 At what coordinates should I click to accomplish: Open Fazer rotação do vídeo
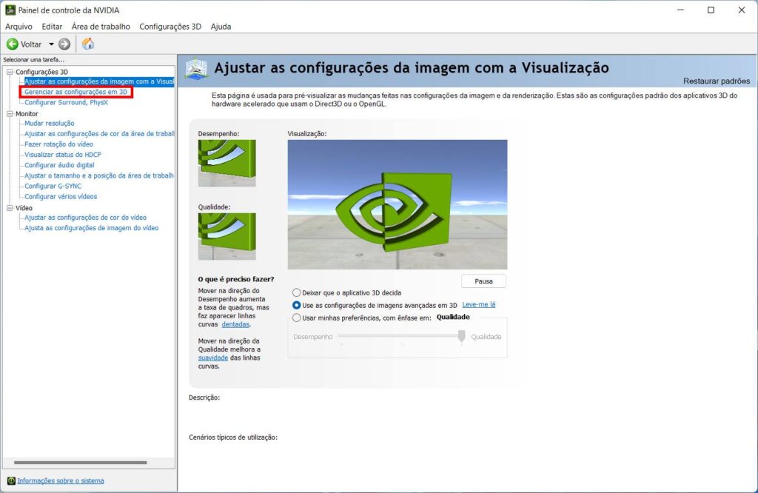coord(58,144)
